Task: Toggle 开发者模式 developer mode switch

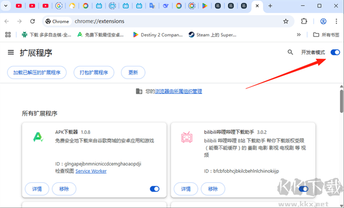Action: 335,52
